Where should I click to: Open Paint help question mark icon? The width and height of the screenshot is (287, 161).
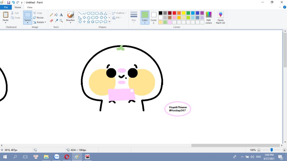pyautogui.click(x=285, y=7)
